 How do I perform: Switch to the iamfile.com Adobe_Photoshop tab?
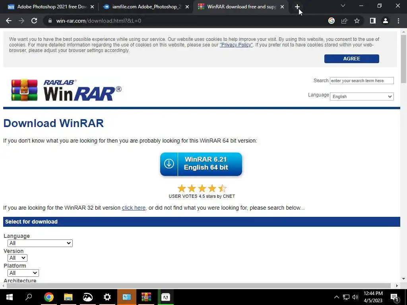point(146,7)
